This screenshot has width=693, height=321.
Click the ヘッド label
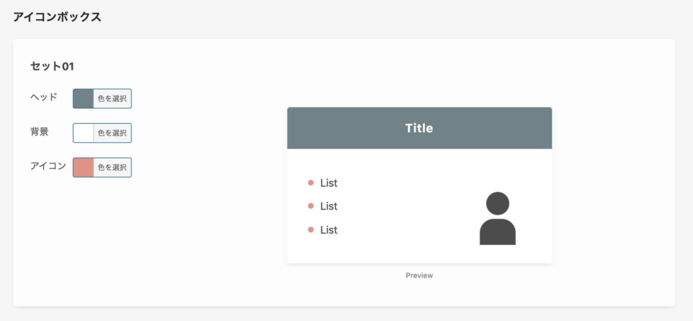click(x=44, y=98)
